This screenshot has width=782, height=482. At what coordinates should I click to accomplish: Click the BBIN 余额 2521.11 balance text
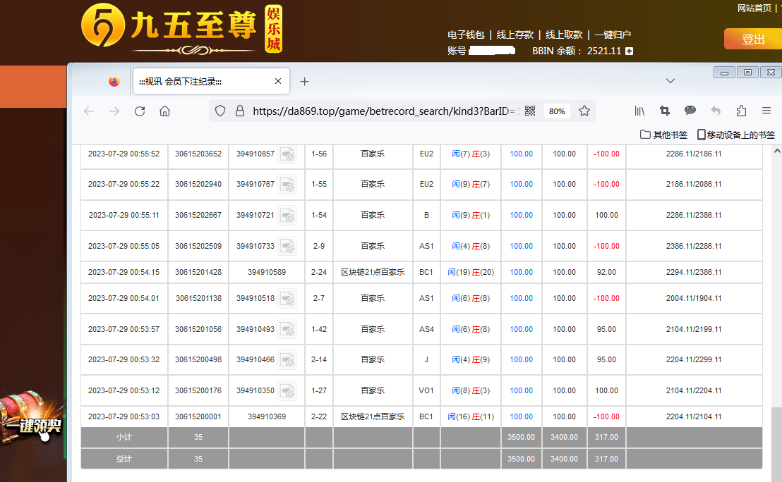577,51
